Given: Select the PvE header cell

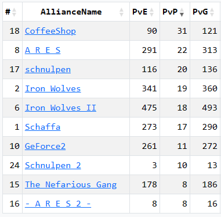Looking at the screenshot, I should [x=144, y=12].
